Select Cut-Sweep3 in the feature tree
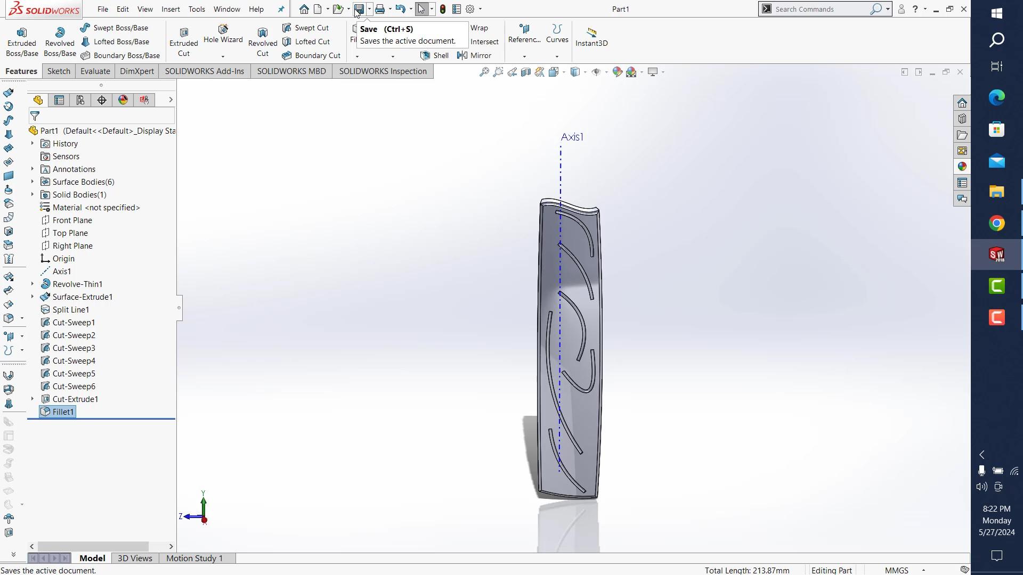The width and height of the screenshot is (1023, 575). pyautogui.click(x=74, y=348)
